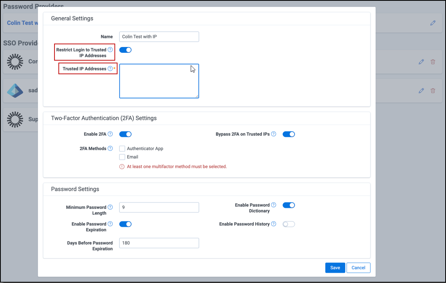Click the Enable Password Dictionary help icon

(273, 205)
